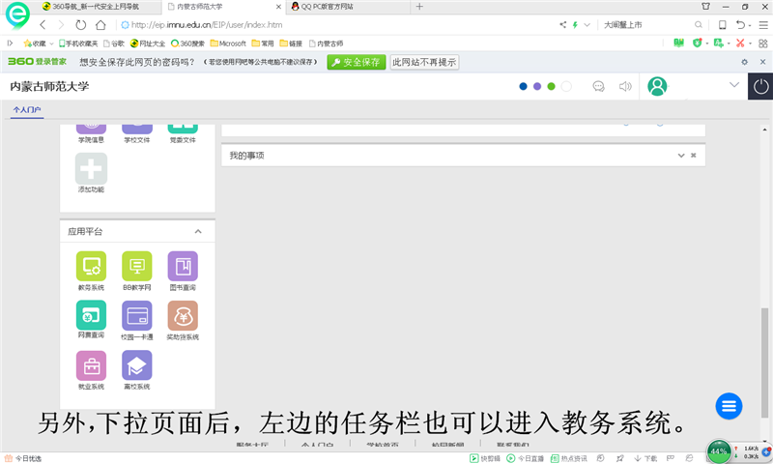The height and width of the screenshot is (464, 773).
Task: Toggle the sound speaker icon
Action: [x=625, y=86]
